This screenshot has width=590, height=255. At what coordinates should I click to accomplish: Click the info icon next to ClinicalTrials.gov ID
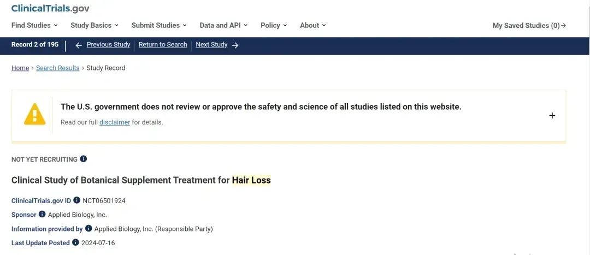tap(76, 200)
